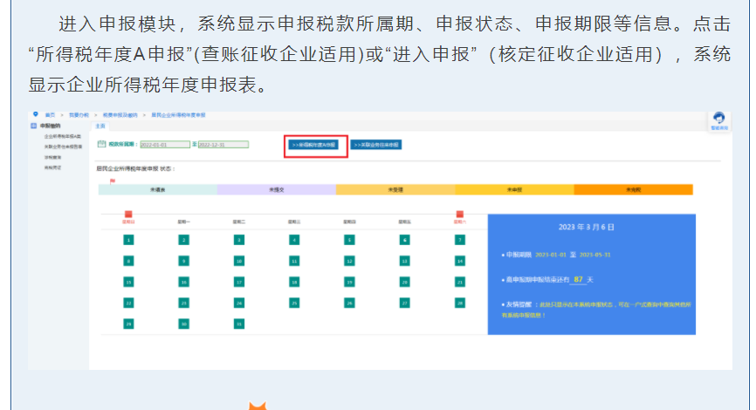756x410 pixels.
Task: Select day 17 in the calendar
Action: (x=239, y=283)
